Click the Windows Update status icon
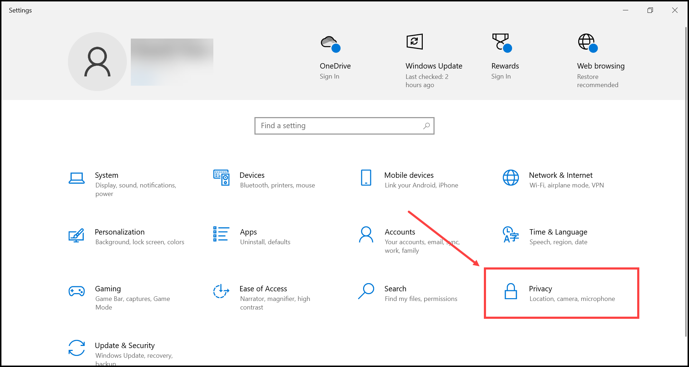The height and width of the screenshot is (367, 689). (x=415, y=41)
